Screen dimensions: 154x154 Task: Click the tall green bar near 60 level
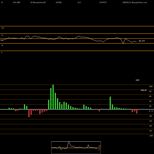tap(110, 103)
